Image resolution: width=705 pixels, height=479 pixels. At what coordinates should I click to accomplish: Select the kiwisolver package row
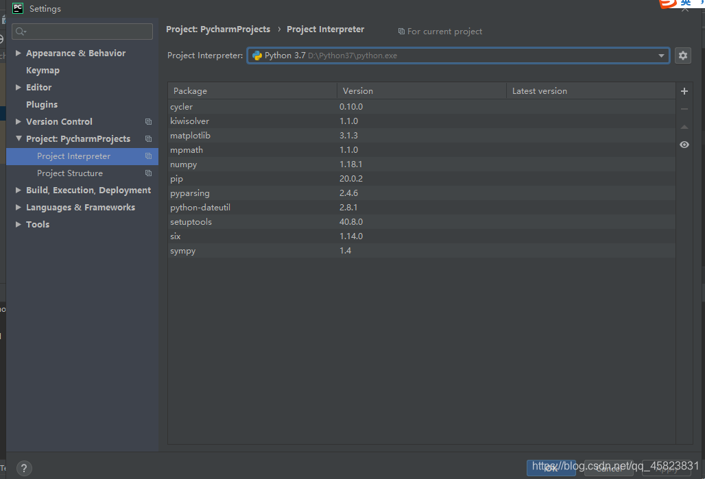coord(422,121)
